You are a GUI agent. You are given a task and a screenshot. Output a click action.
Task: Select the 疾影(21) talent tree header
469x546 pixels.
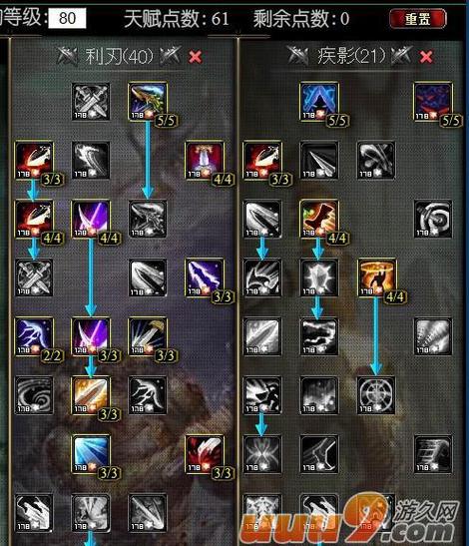point(351,56)
